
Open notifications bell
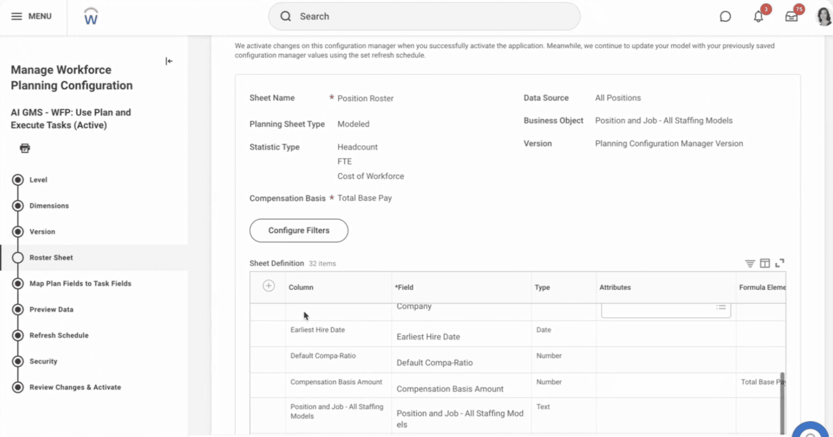pos(759,16)
